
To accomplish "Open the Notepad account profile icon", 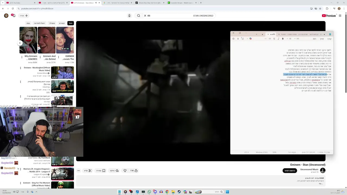I will click(x=238, y=39).
